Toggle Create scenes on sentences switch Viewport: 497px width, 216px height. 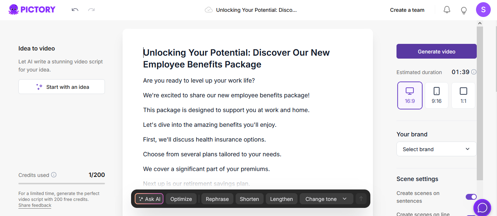(x=471, y=197)
